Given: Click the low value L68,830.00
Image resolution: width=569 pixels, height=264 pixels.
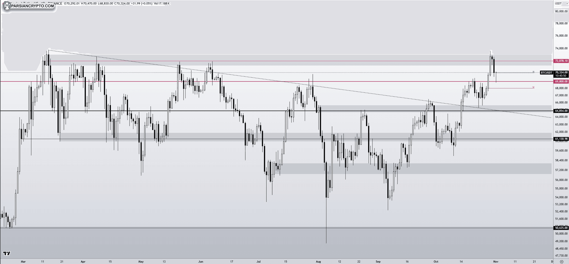Looking at the screenshot, I should [x=106, y=4].
